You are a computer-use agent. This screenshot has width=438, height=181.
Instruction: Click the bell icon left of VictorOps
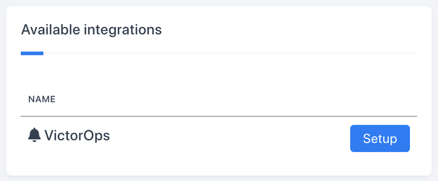(34, 135)
